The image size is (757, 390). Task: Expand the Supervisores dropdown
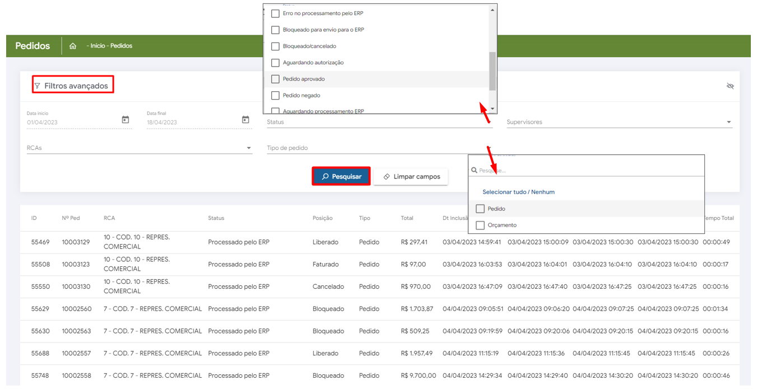pos(728,122)
